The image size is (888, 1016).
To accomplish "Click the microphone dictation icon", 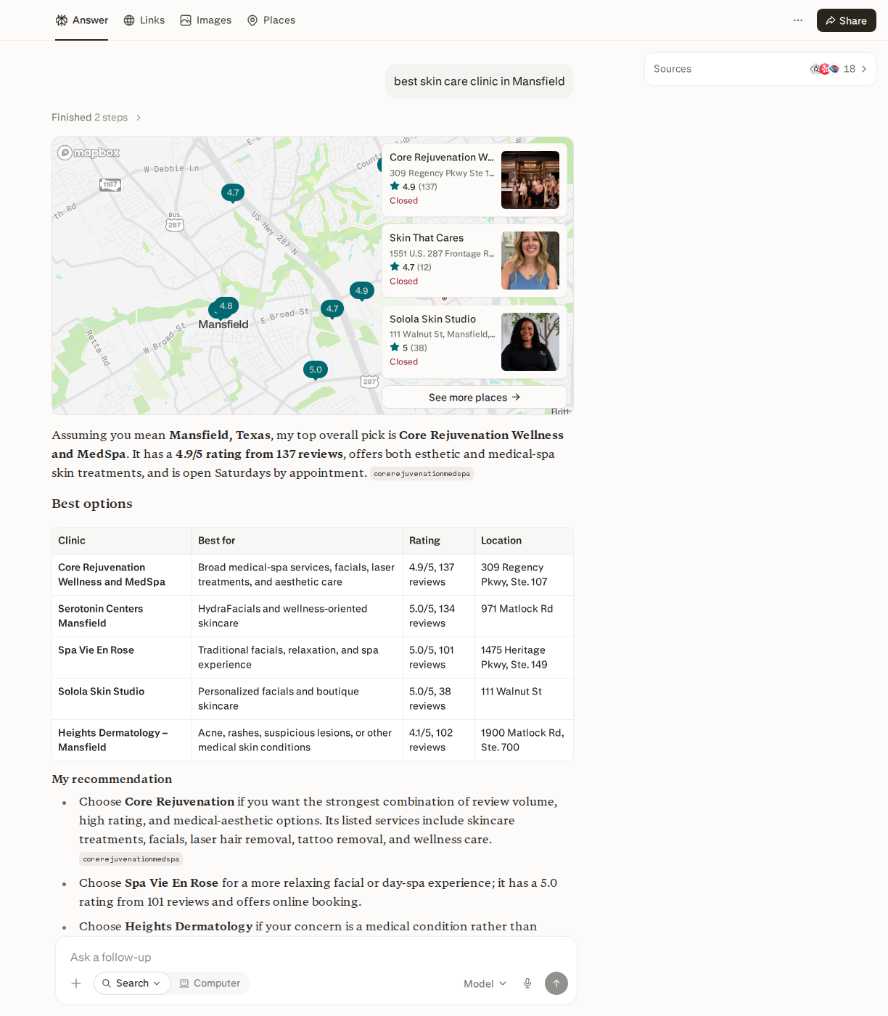I will pyautogui.click(x=527, y=983).
